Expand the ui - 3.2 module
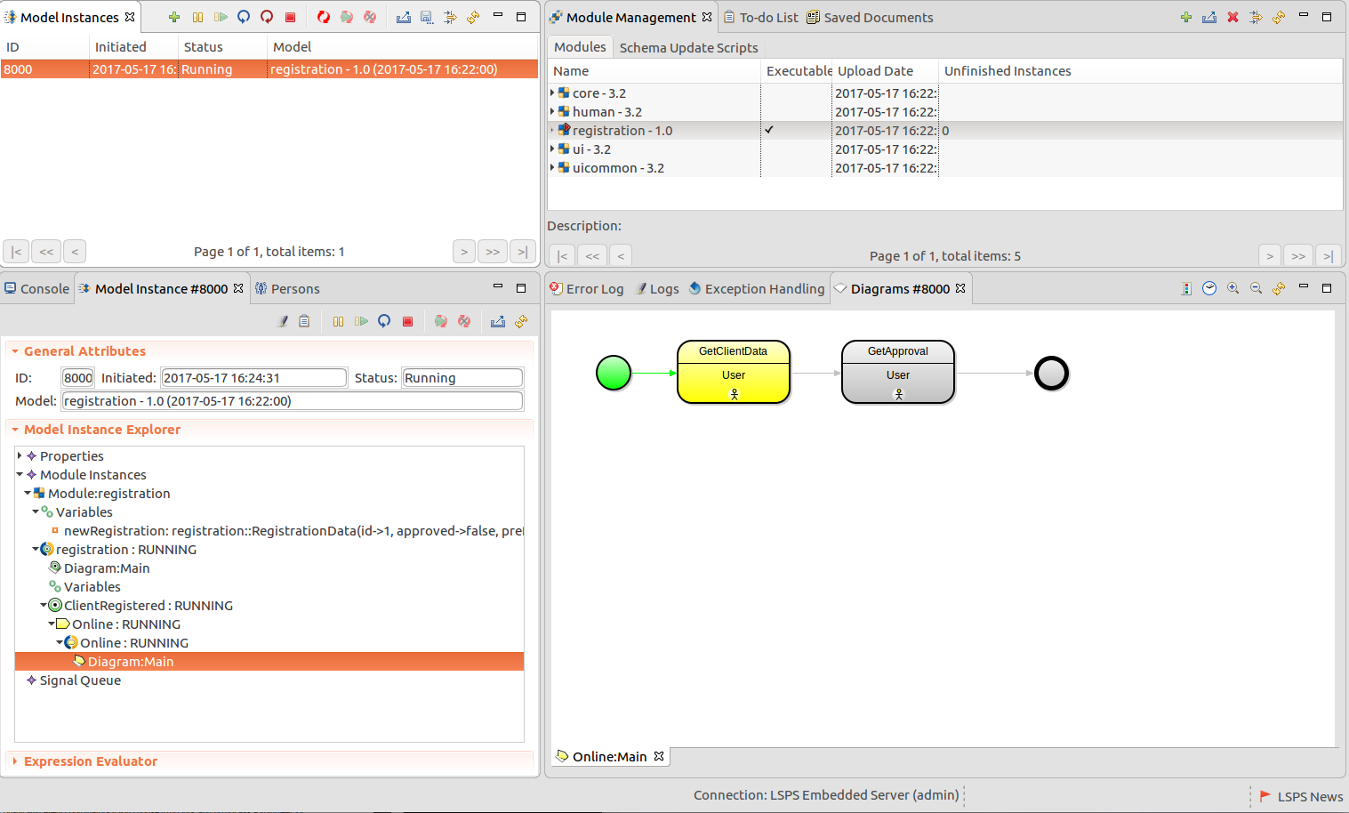Viewport: 1349px width, 813px height. click(x=552, y=149)
